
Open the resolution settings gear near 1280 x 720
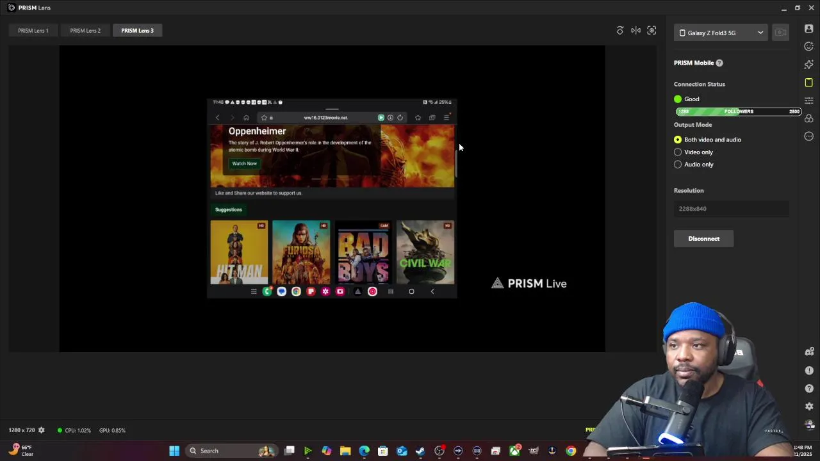click(42, 430)
